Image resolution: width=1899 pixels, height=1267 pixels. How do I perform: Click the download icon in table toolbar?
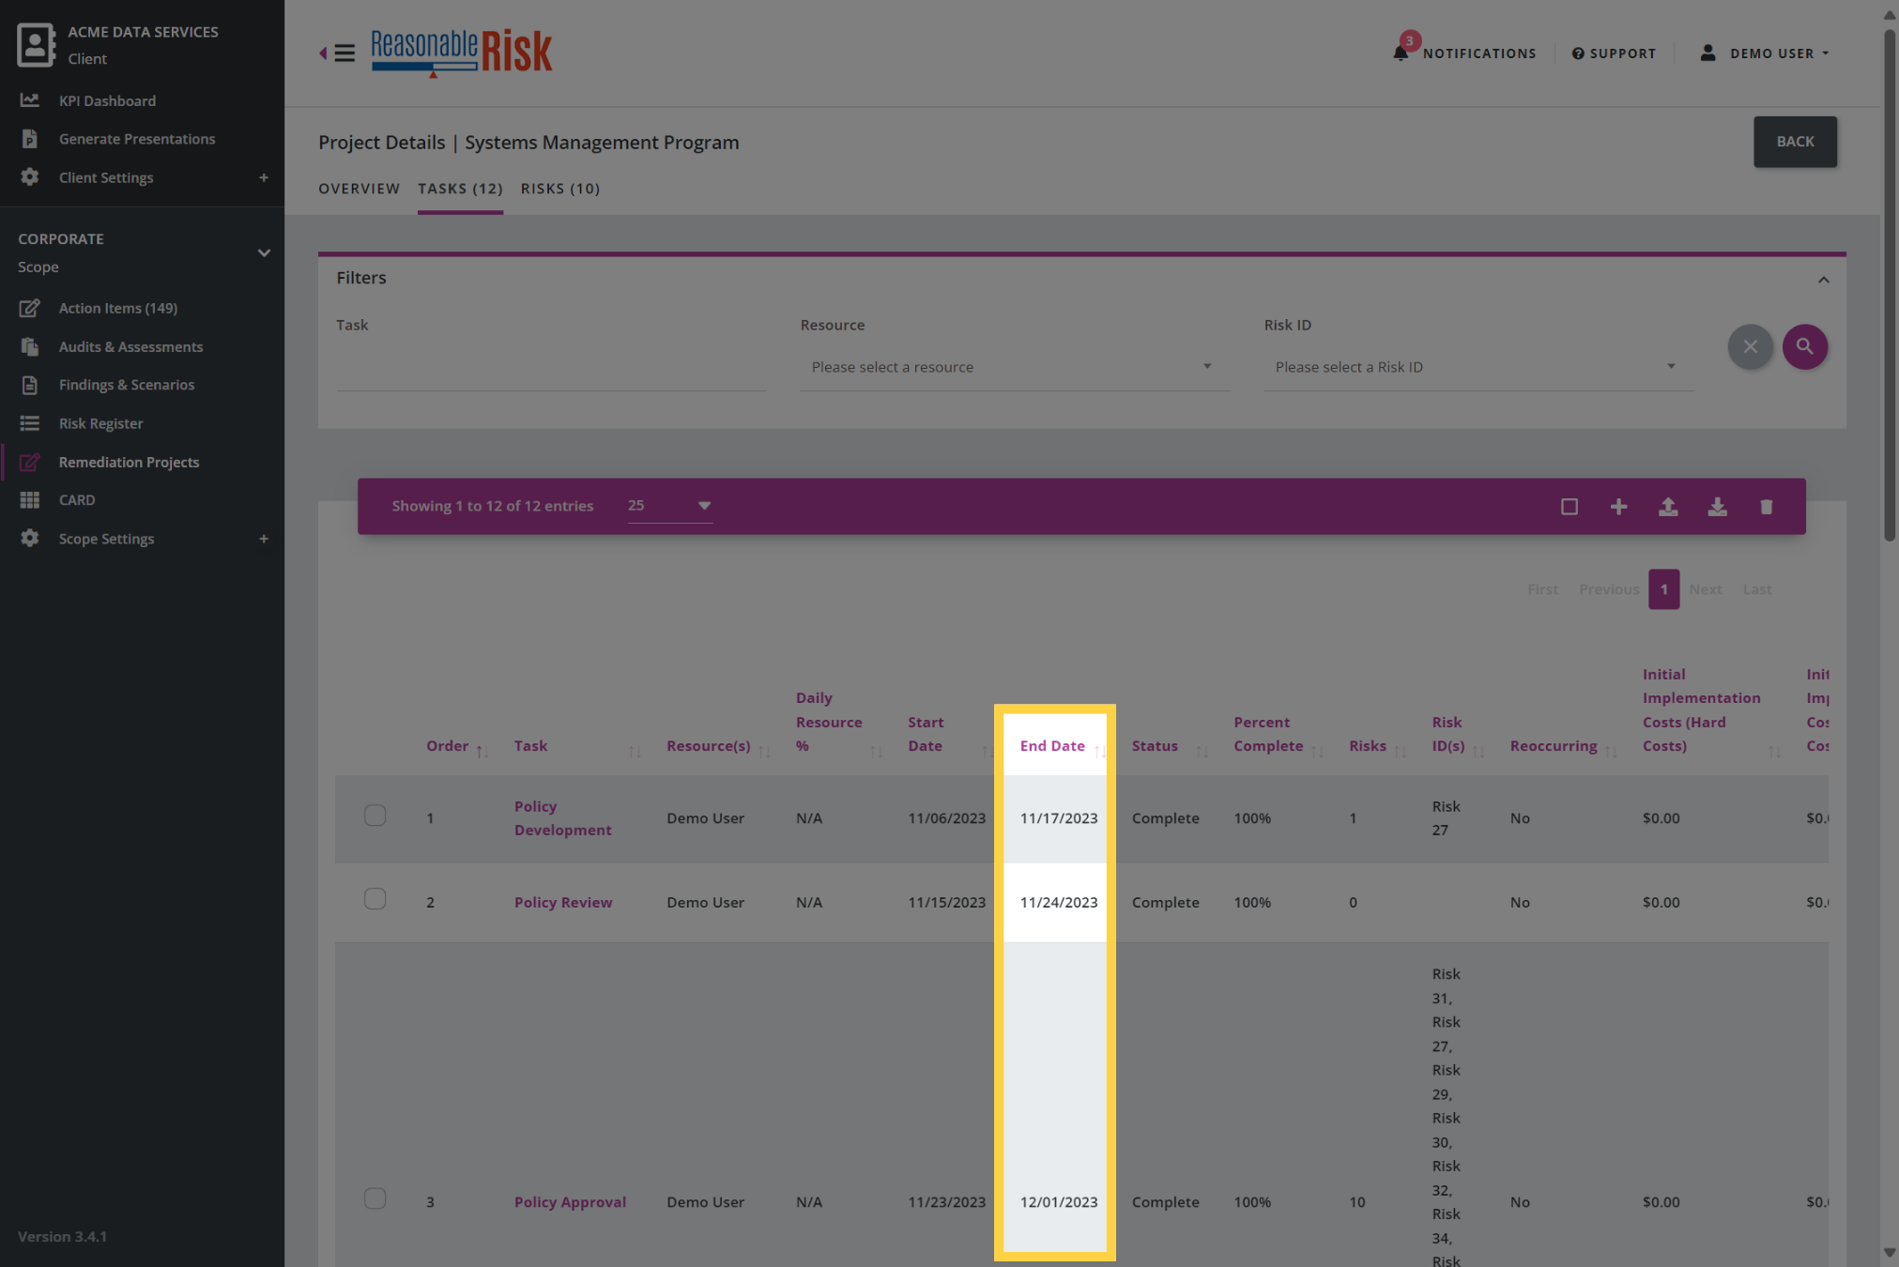(1717, 507)
